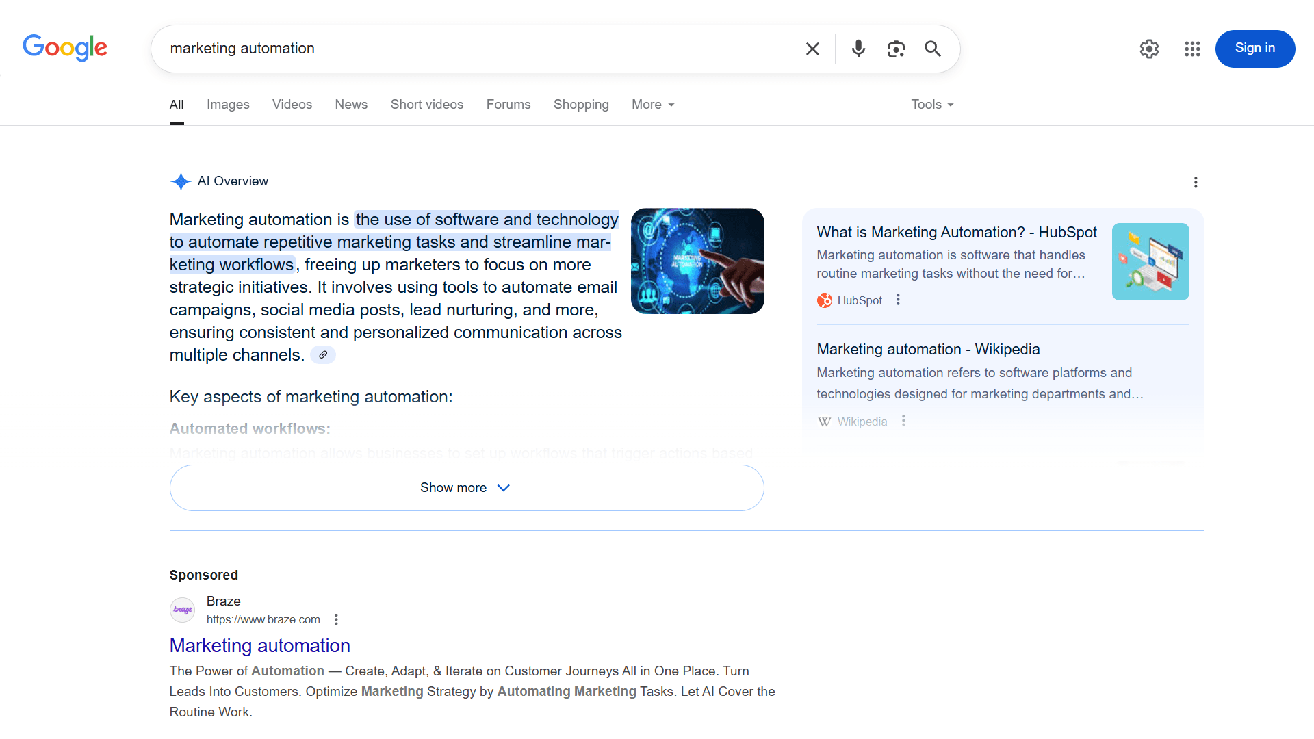The width and height of the screenshot is (1314, 739).
Task: Open three-dot menu next to Braze ad URL
Action: [x=336, y=619]
